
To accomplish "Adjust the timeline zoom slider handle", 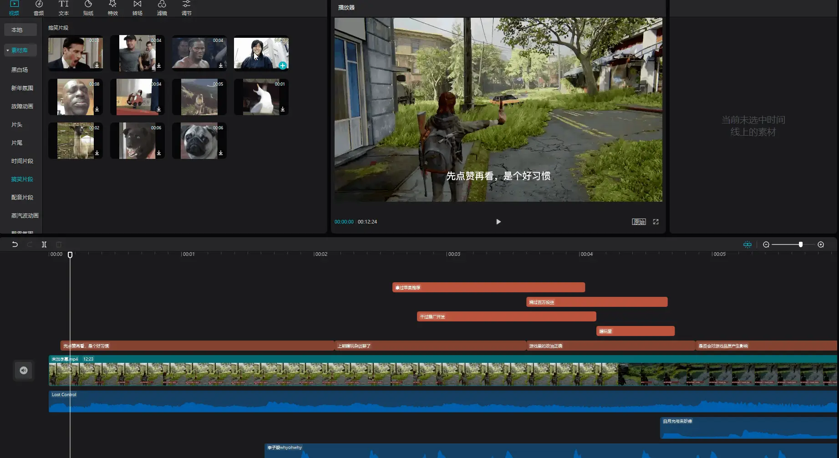I will [x=801, y=244].
